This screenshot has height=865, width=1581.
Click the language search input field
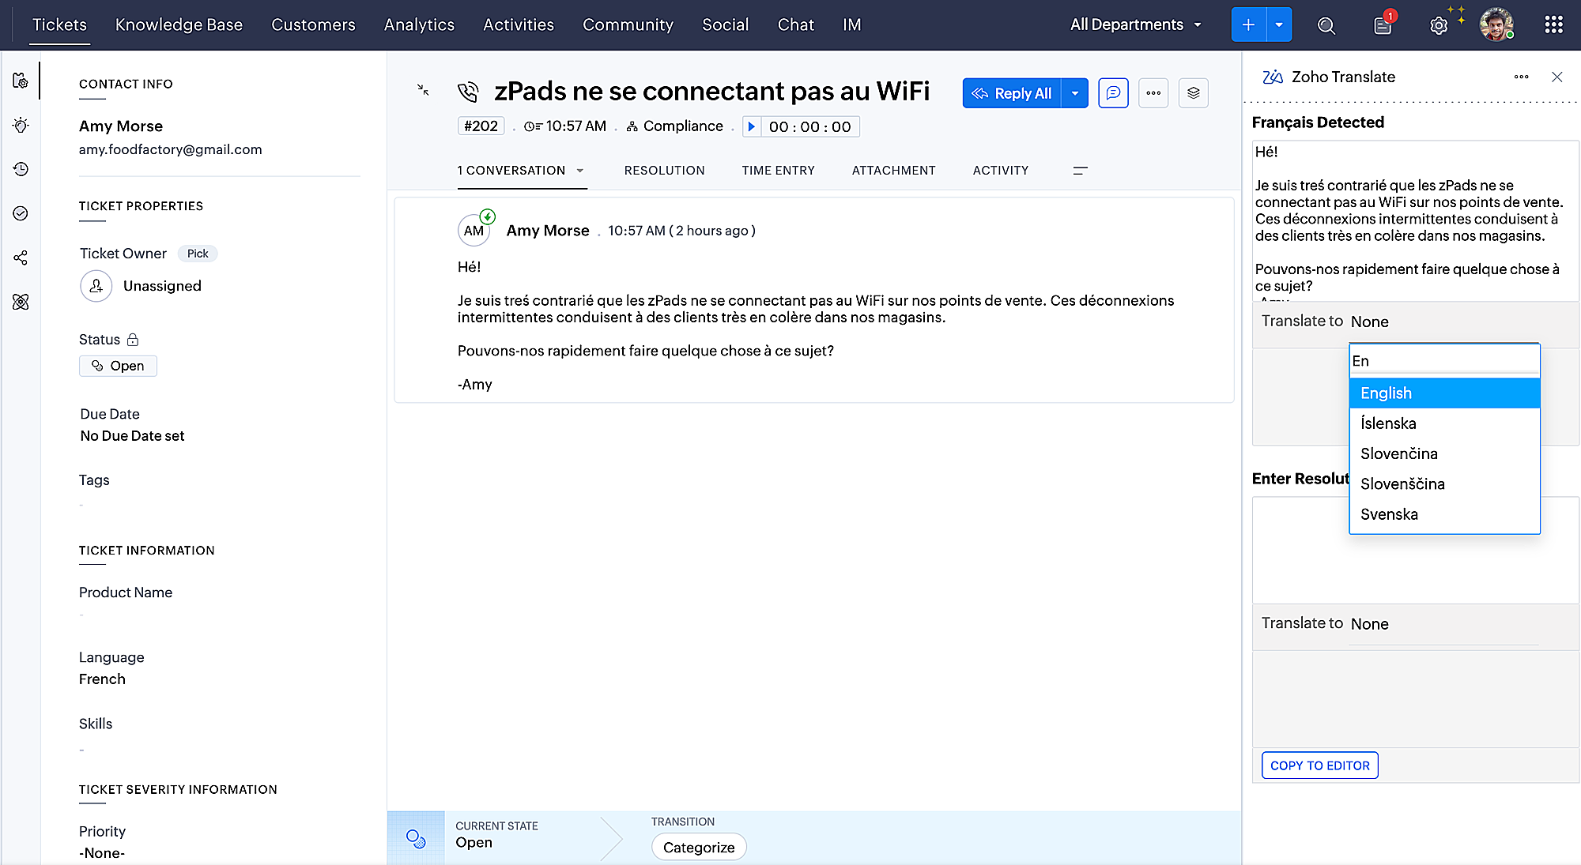pyautogui.click(x=1444, y=361)
